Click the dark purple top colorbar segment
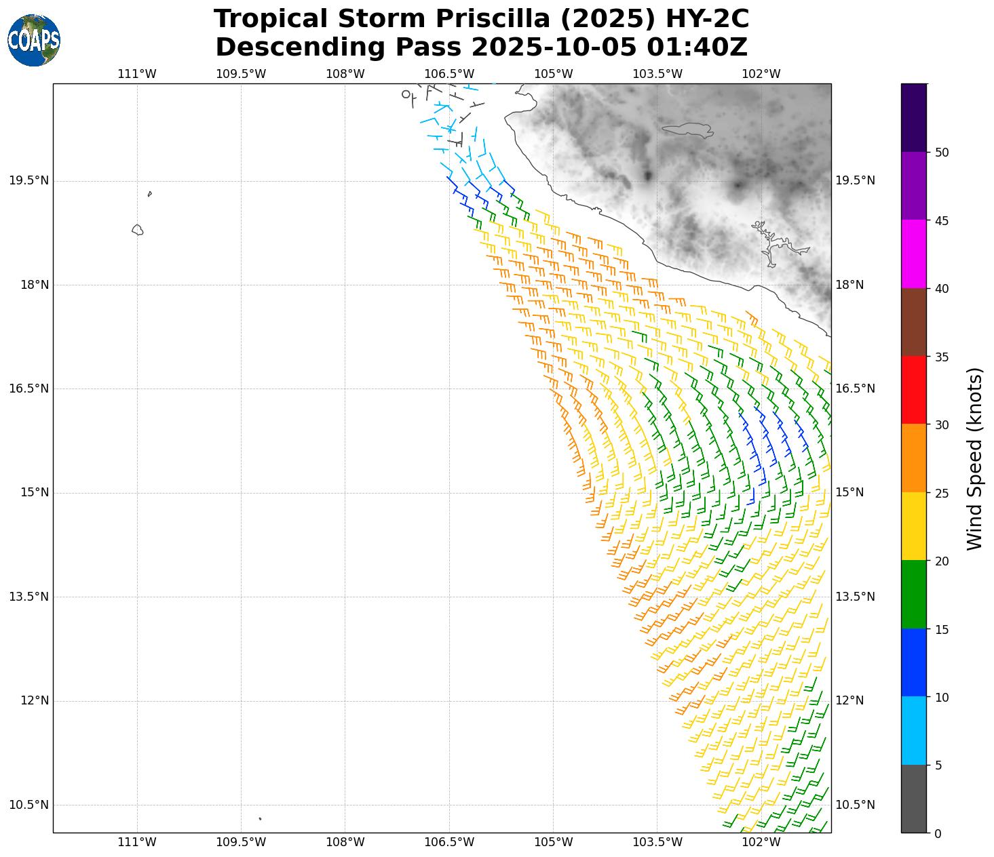 coord(913,117)
